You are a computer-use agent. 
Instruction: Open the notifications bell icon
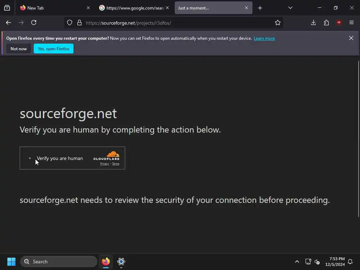pos(351,262)
